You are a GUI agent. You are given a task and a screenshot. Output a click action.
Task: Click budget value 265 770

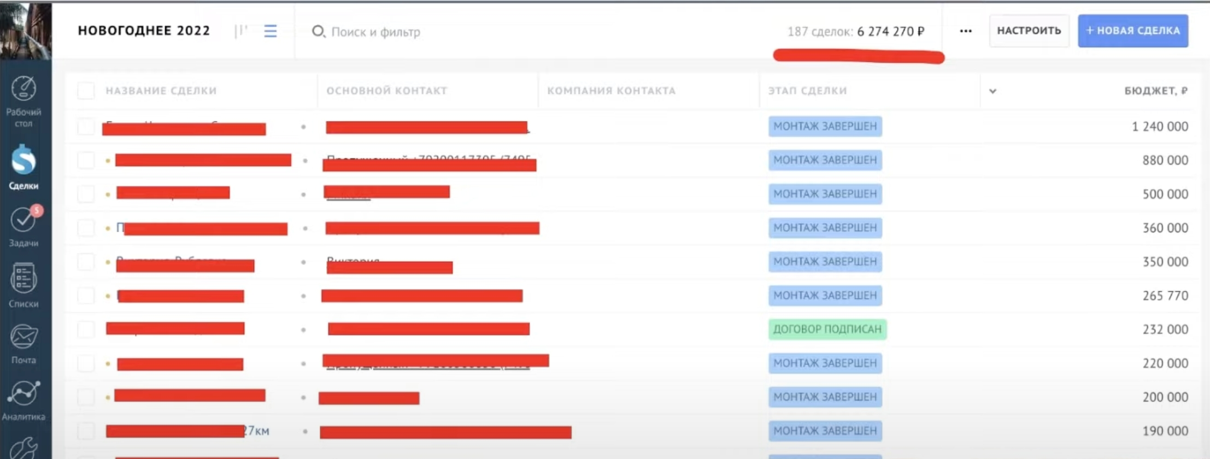(x=1165, y=296)
